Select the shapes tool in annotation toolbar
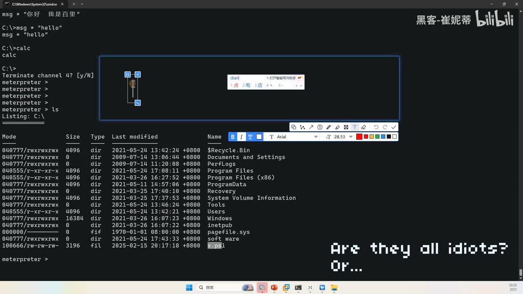Screen dimensions: 523x294 click(x=294, y=127)
